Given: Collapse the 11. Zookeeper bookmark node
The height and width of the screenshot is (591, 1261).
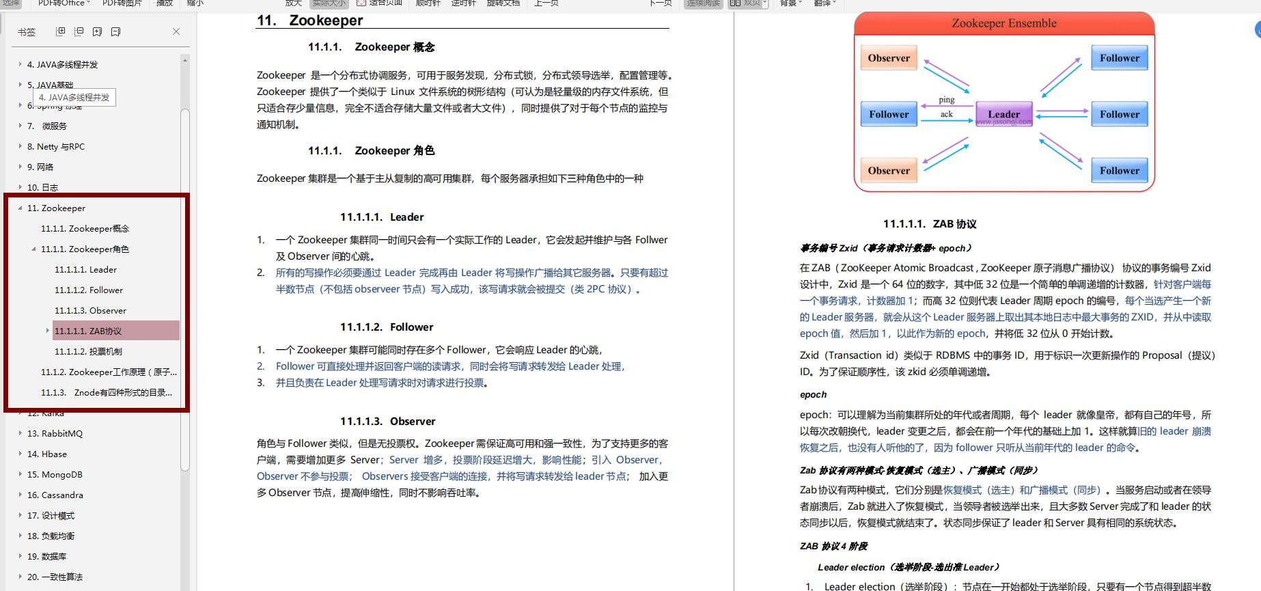Looking at the screenshot, I should [20, 208].
